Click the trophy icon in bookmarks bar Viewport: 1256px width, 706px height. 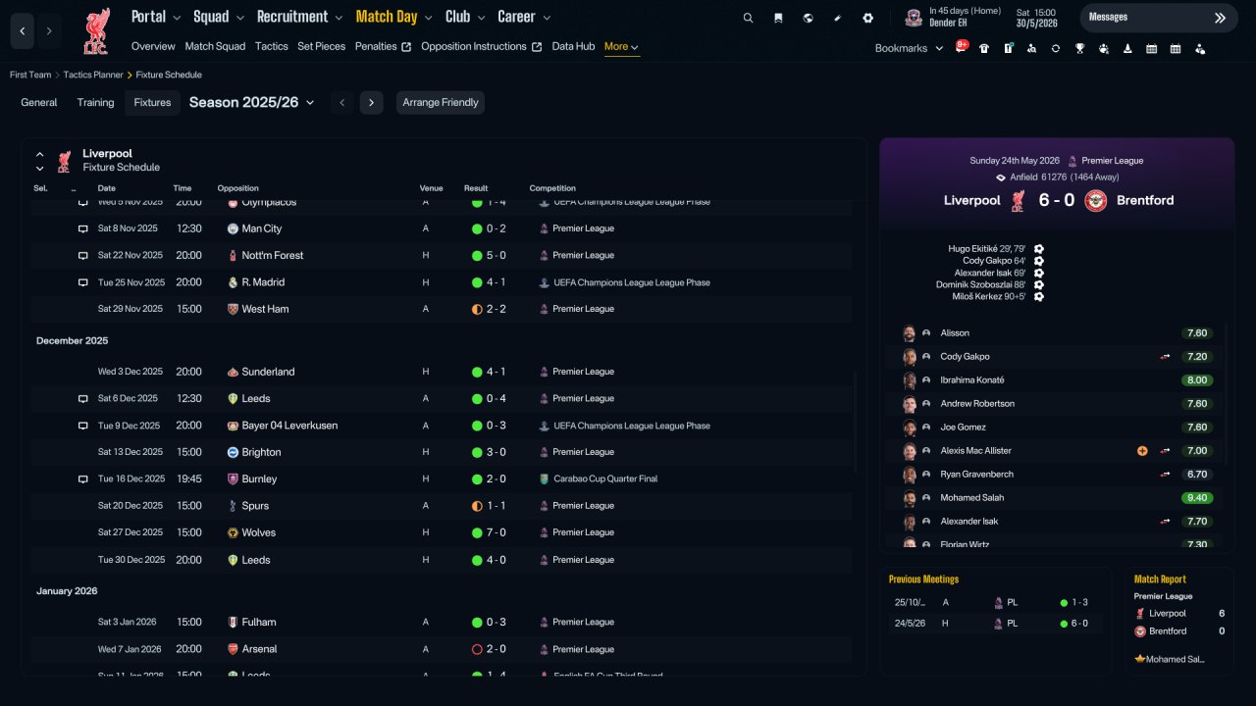click(x=1079, y=48)
